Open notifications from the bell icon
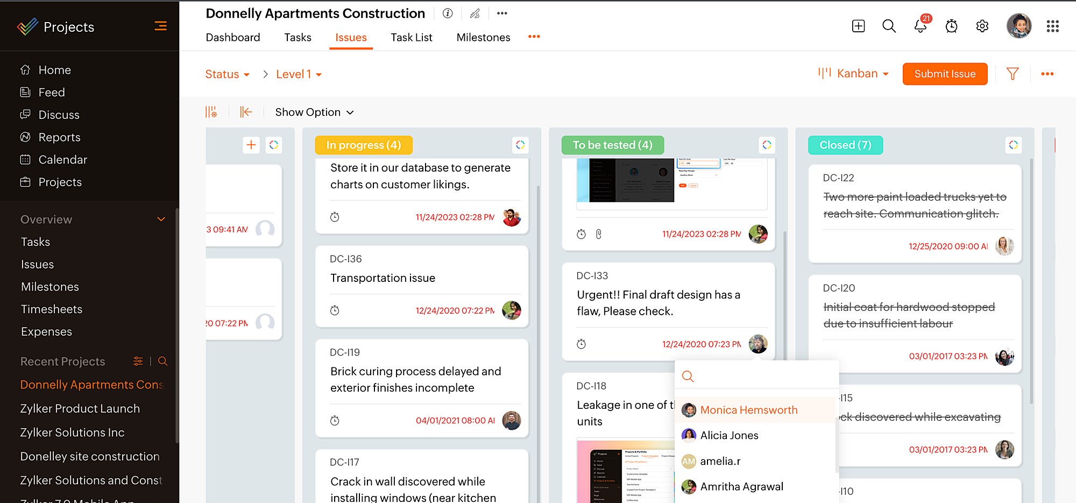 click(921, 26)
